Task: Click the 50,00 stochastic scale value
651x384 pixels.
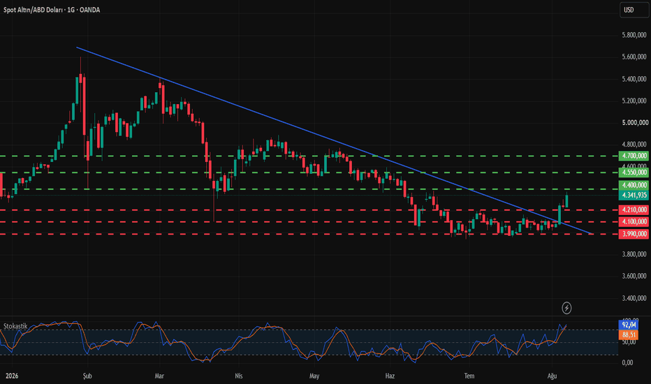Action: click(629, 342)
